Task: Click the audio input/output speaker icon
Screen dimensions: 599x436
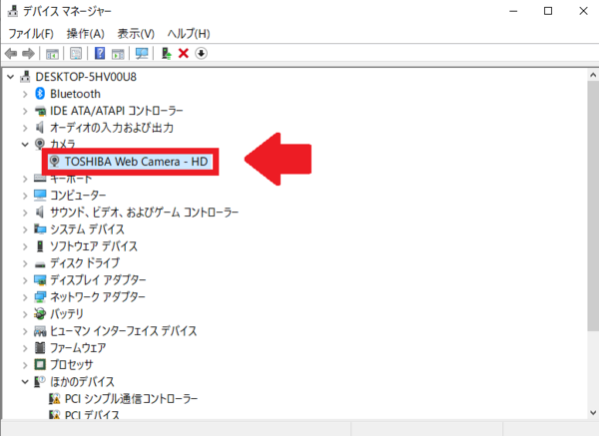Action: click(x=39, y=127)
